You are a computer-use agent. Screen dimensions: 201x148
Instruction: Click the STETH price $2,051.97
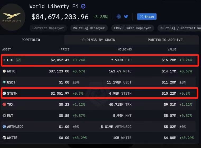[x=60, y=93]
